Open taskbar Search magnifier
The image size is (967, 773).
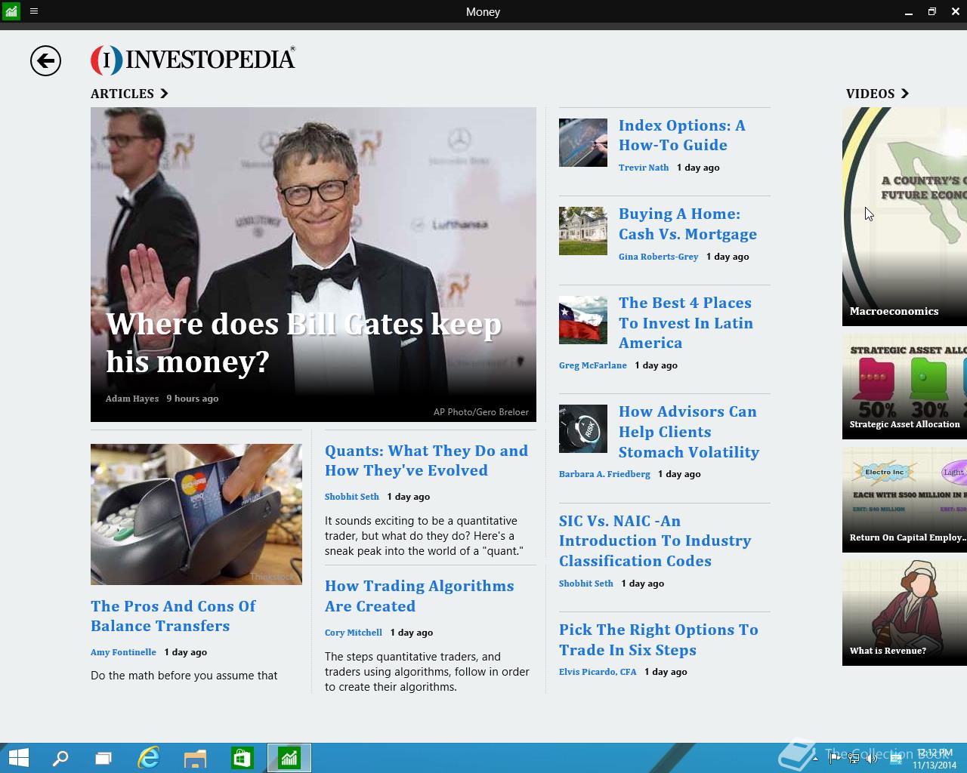pos(60,758)
